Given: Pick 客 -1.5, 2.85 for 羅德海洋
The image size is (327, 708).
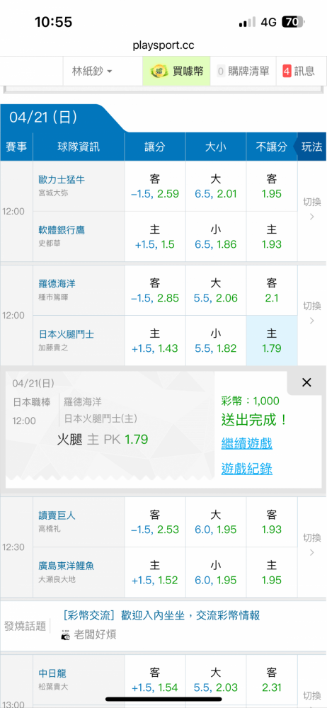Looking at the screenshot, I should [155, 291].
